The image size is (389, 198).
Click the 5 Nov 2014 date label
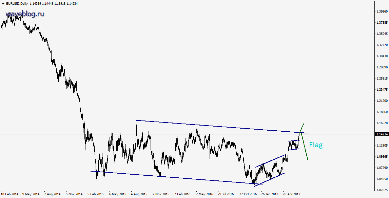click(74, 195)
